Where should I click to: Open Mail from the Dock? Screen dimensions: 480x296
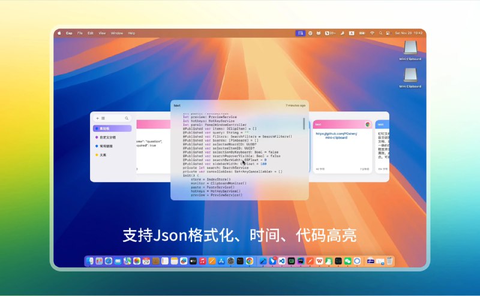coord(118,261)
